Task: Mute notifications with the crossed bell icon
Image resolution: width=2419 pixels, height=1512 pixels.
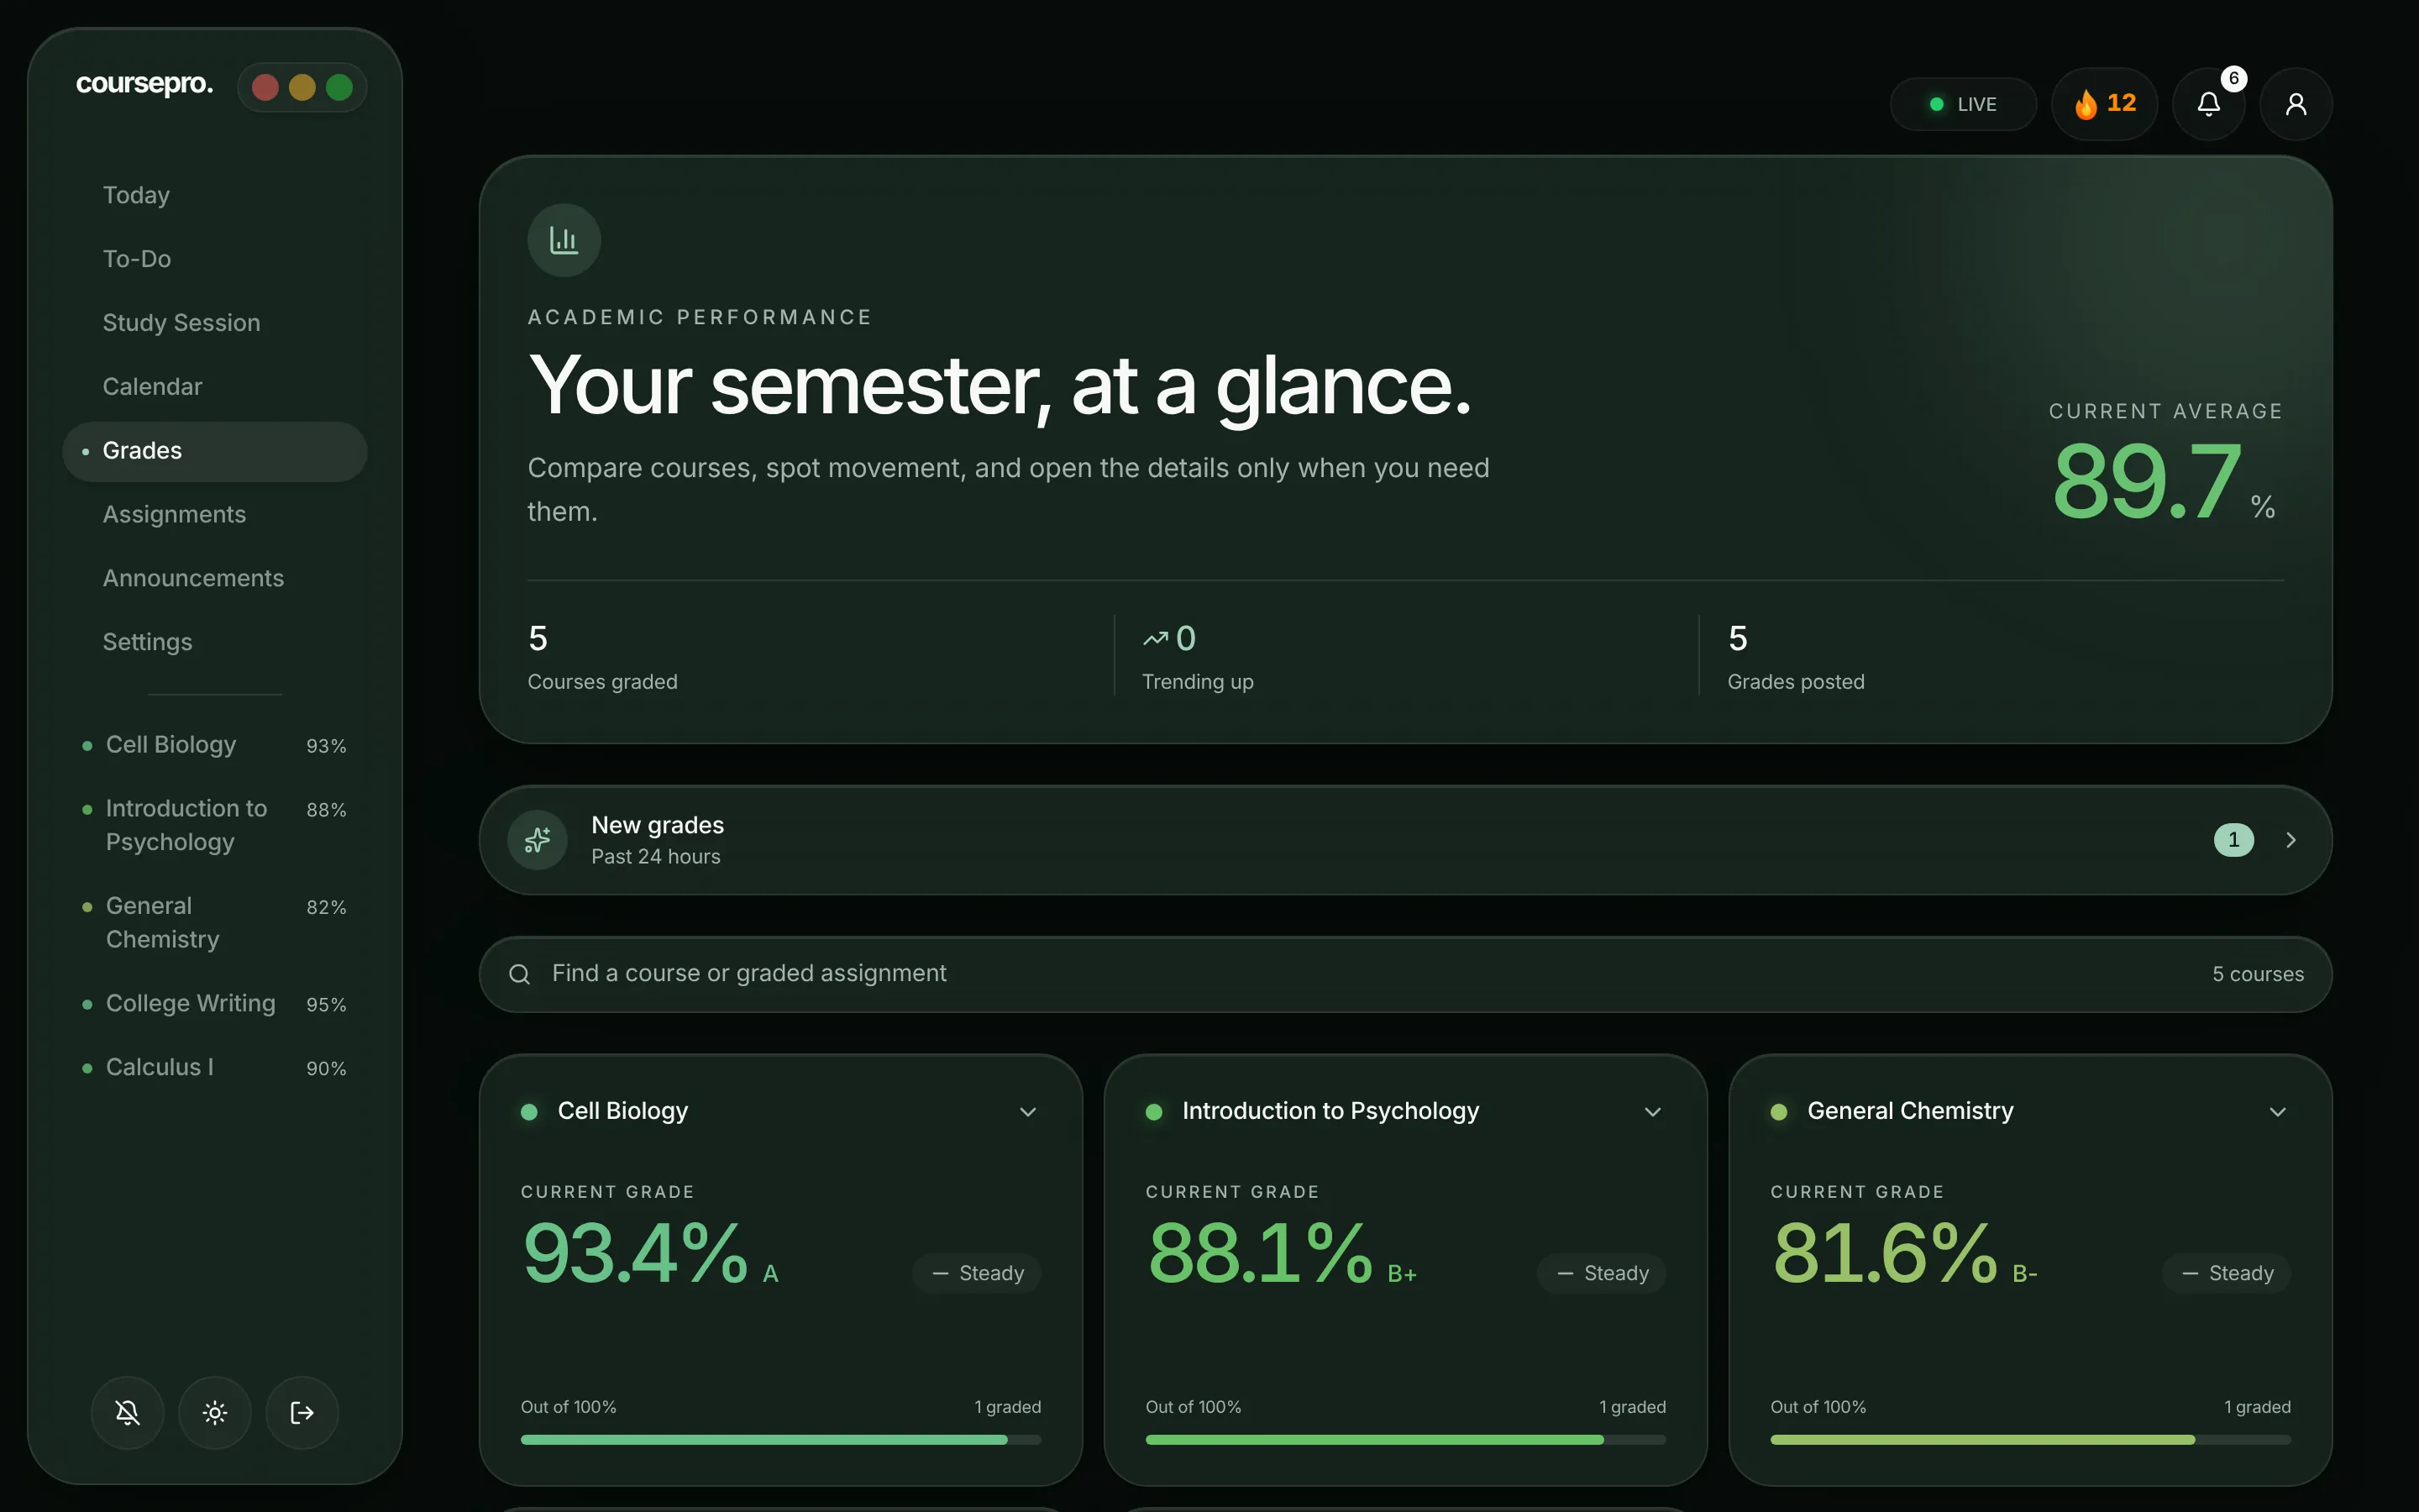Action: [127, 1412]
